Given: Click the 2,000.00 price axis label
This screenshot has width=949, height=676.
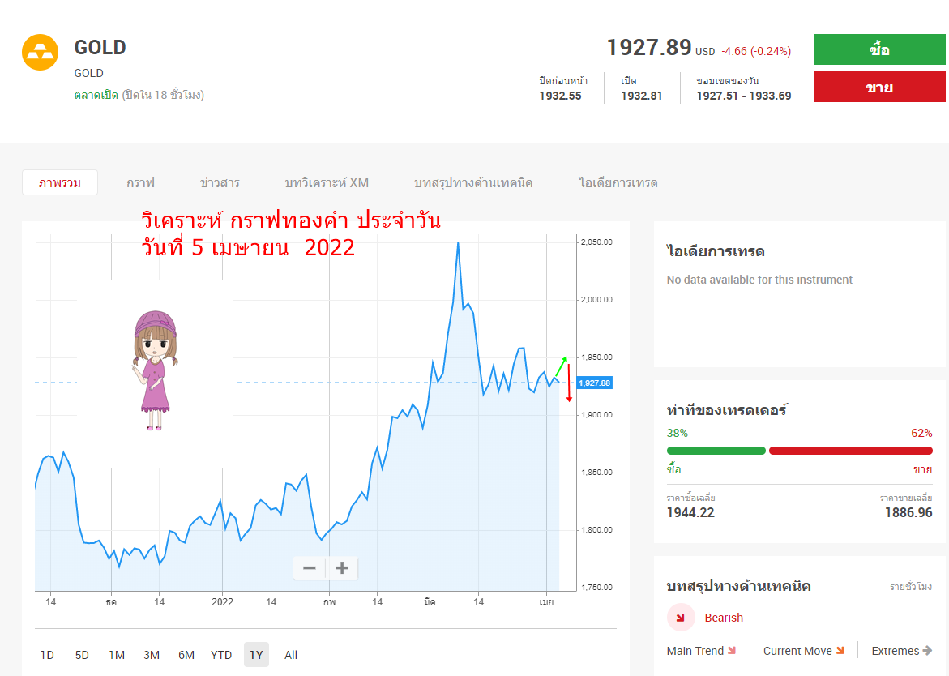Looking at the screenshot, I should [596, 300].
